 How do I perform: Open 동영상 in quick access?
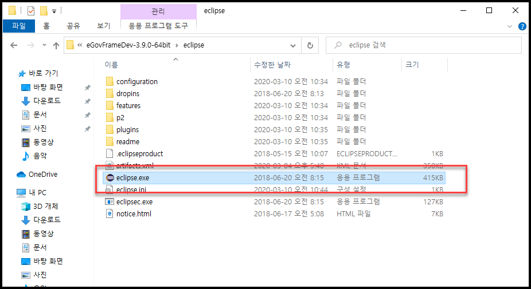click(38, 142)
